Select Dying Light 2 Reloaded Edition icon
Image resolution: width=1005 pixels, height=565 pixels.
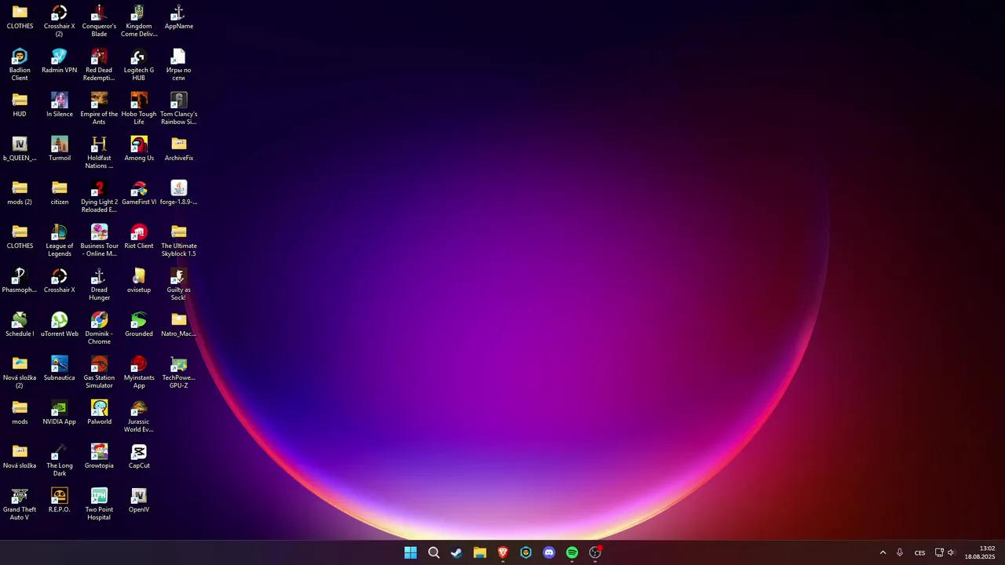tap(99, 197)
